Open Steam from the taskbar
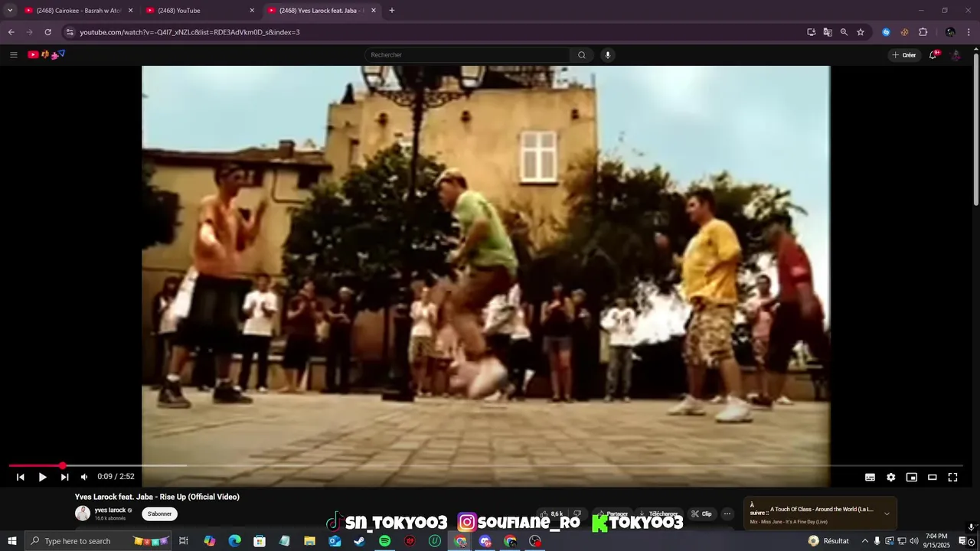 [359, 541]
